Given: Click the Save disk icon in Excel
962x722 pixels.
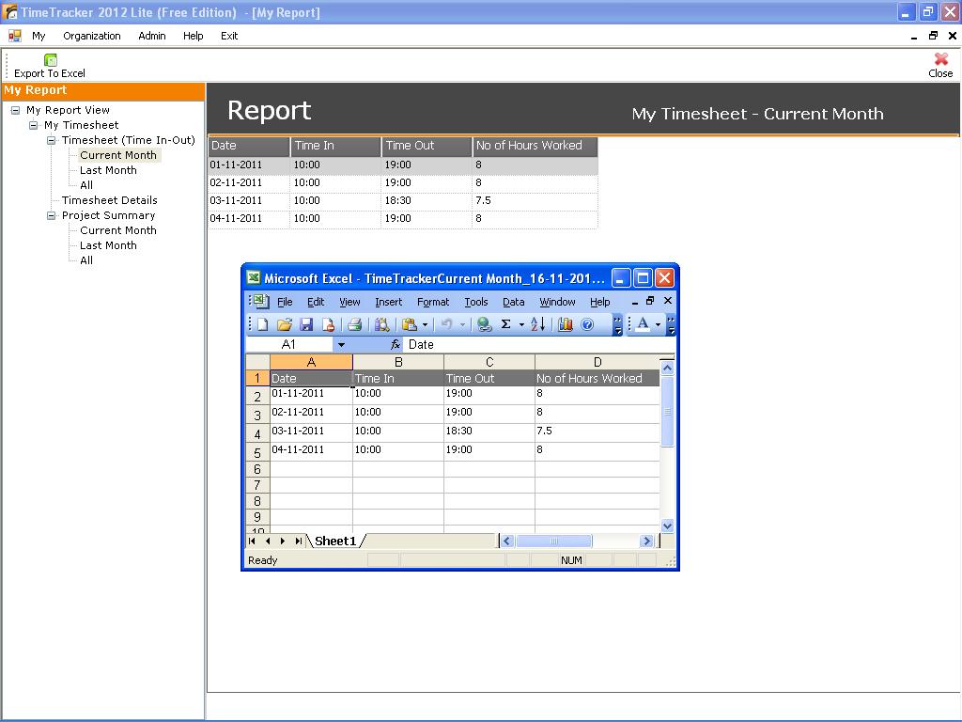Looking at the screenshot, I should 306,324.
